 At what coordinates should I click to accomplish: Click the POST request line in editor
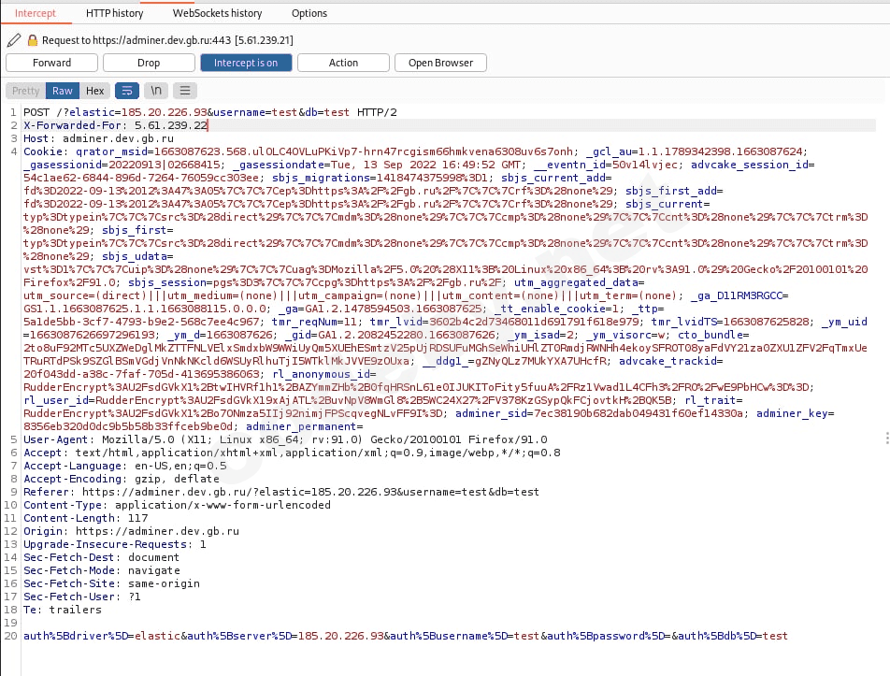[209, 112]
